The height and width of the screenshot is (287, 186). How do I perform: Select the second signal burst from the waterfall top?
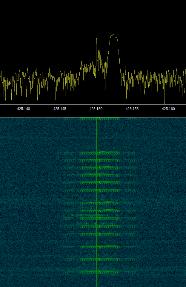click(100, 153)
